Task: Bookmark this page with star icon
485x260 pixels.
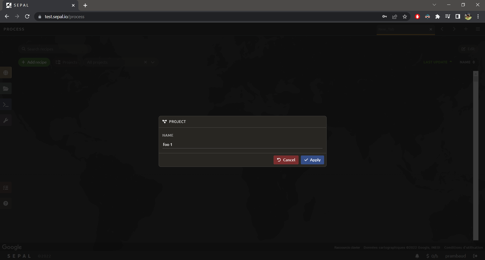Action: click(x=405, y=17)
